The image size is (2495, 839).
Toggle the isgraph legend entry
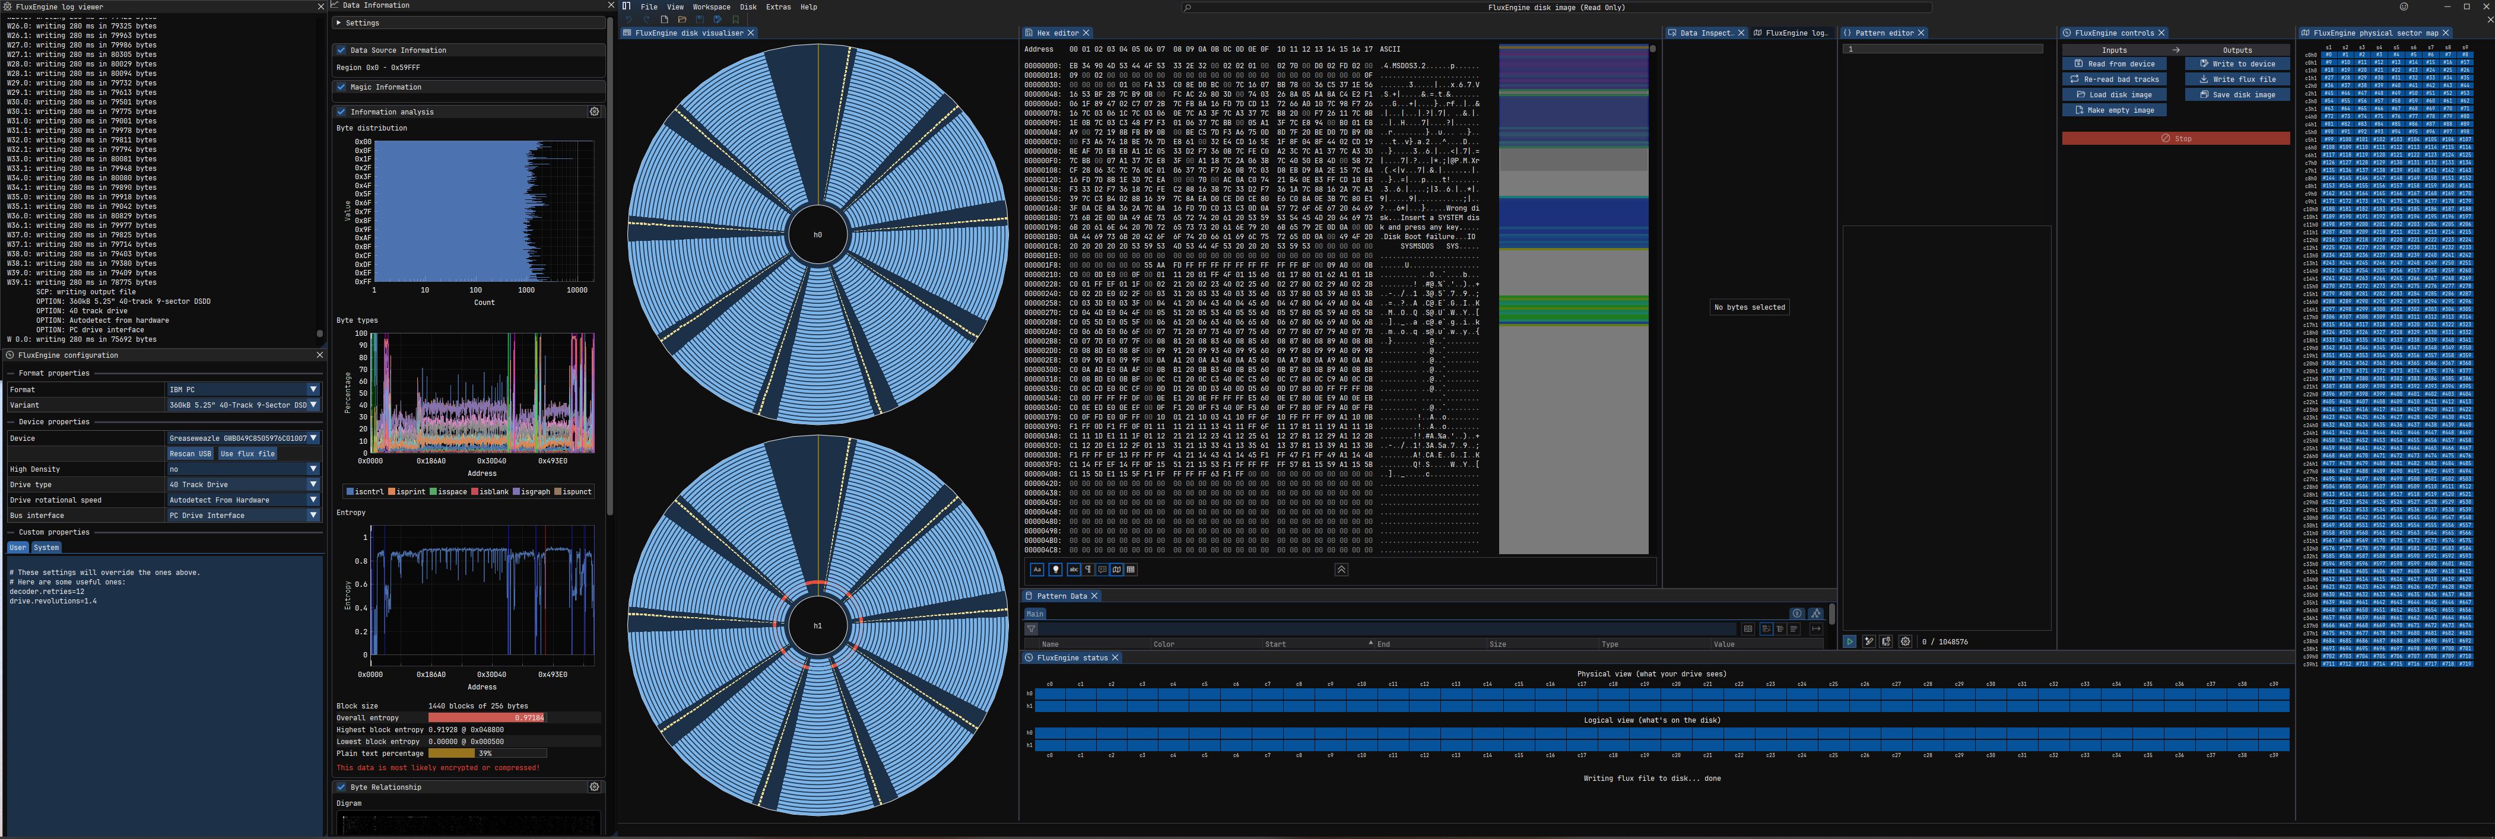click(532, 491)
